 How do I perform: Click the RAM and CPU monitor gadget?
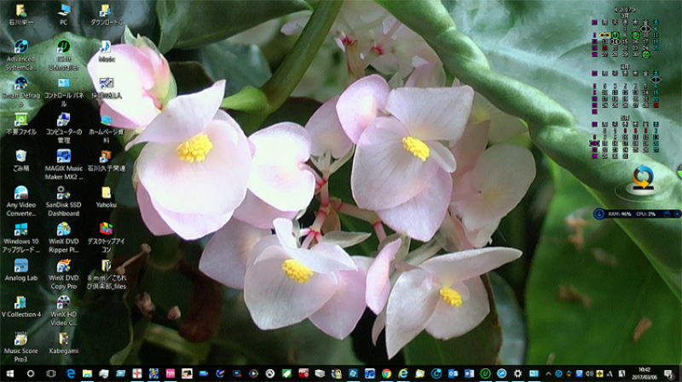pyautogui.click(x=634, y=214)
